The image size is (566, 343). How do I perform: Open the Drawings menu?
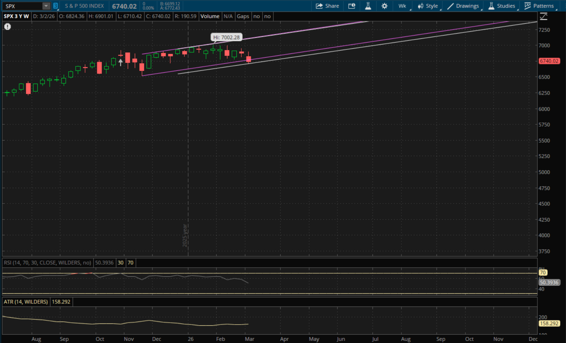[x=463, y=6]
